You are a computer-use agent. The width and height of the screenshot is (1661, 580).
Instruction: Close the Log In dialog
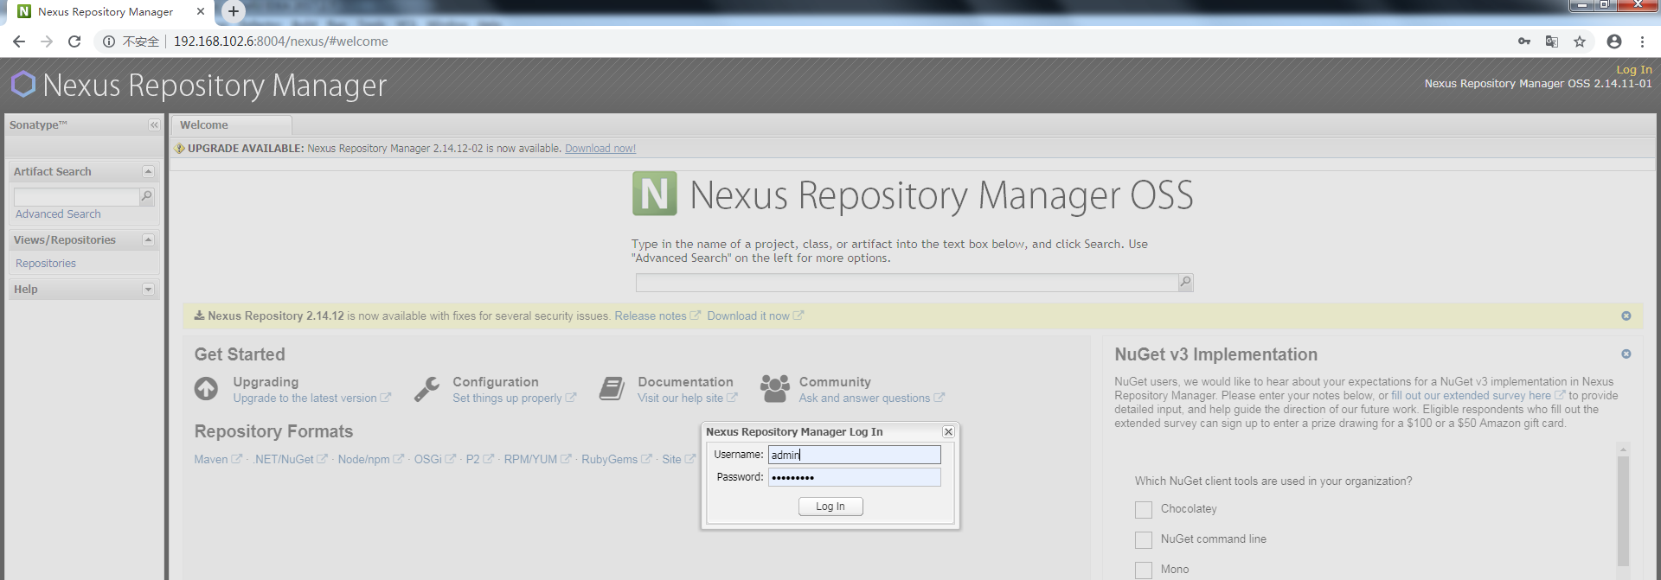pos(948,432)
